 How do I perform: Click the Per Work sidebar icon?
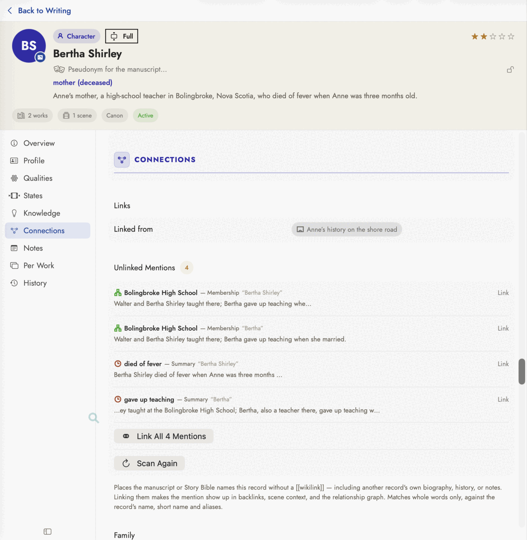pyautogui.click(x=14, y=266)
